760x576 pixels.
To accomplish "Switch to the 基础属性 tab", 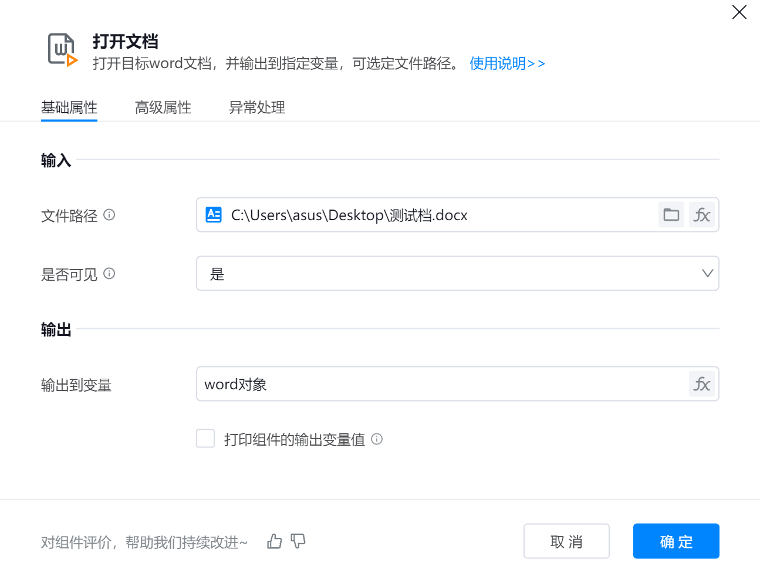I will [x=69, y=107].
